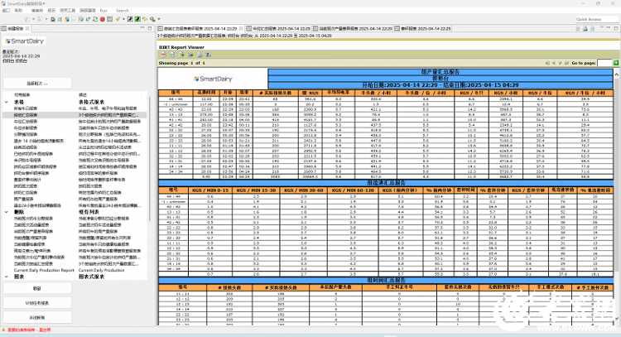Click the search icon with red dot in toolbar
This screenshot has height=337, width=621.
coord(152,19)
